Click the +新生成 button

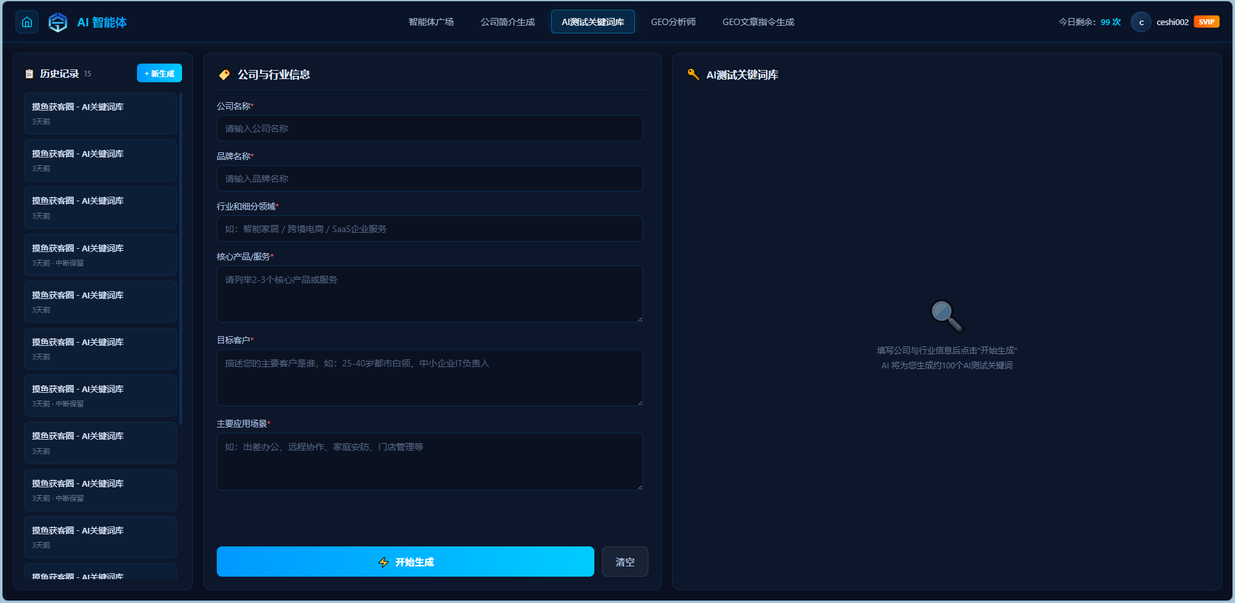point(160,73)
